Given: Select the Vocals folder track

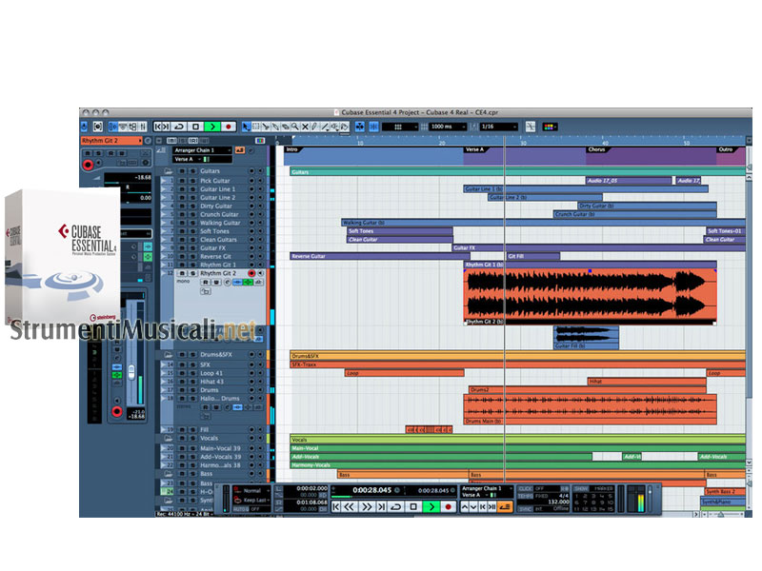Looking at the screenshot, I should click(214, 439).
